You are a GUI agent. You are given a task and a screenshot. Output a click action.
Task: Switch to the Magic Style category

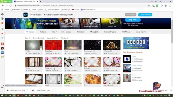coord(94,32)
